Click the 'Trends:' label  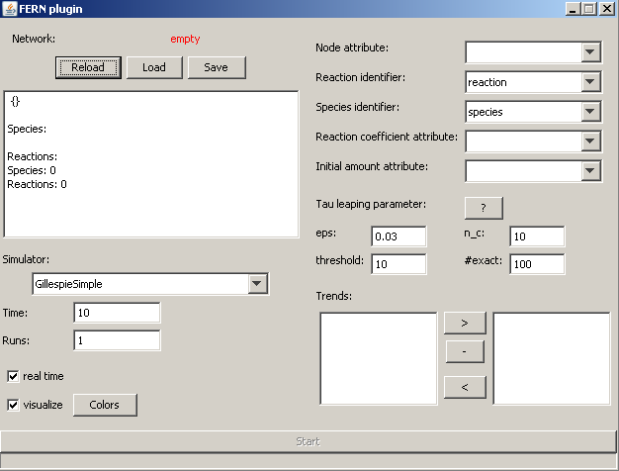(334, 296)
